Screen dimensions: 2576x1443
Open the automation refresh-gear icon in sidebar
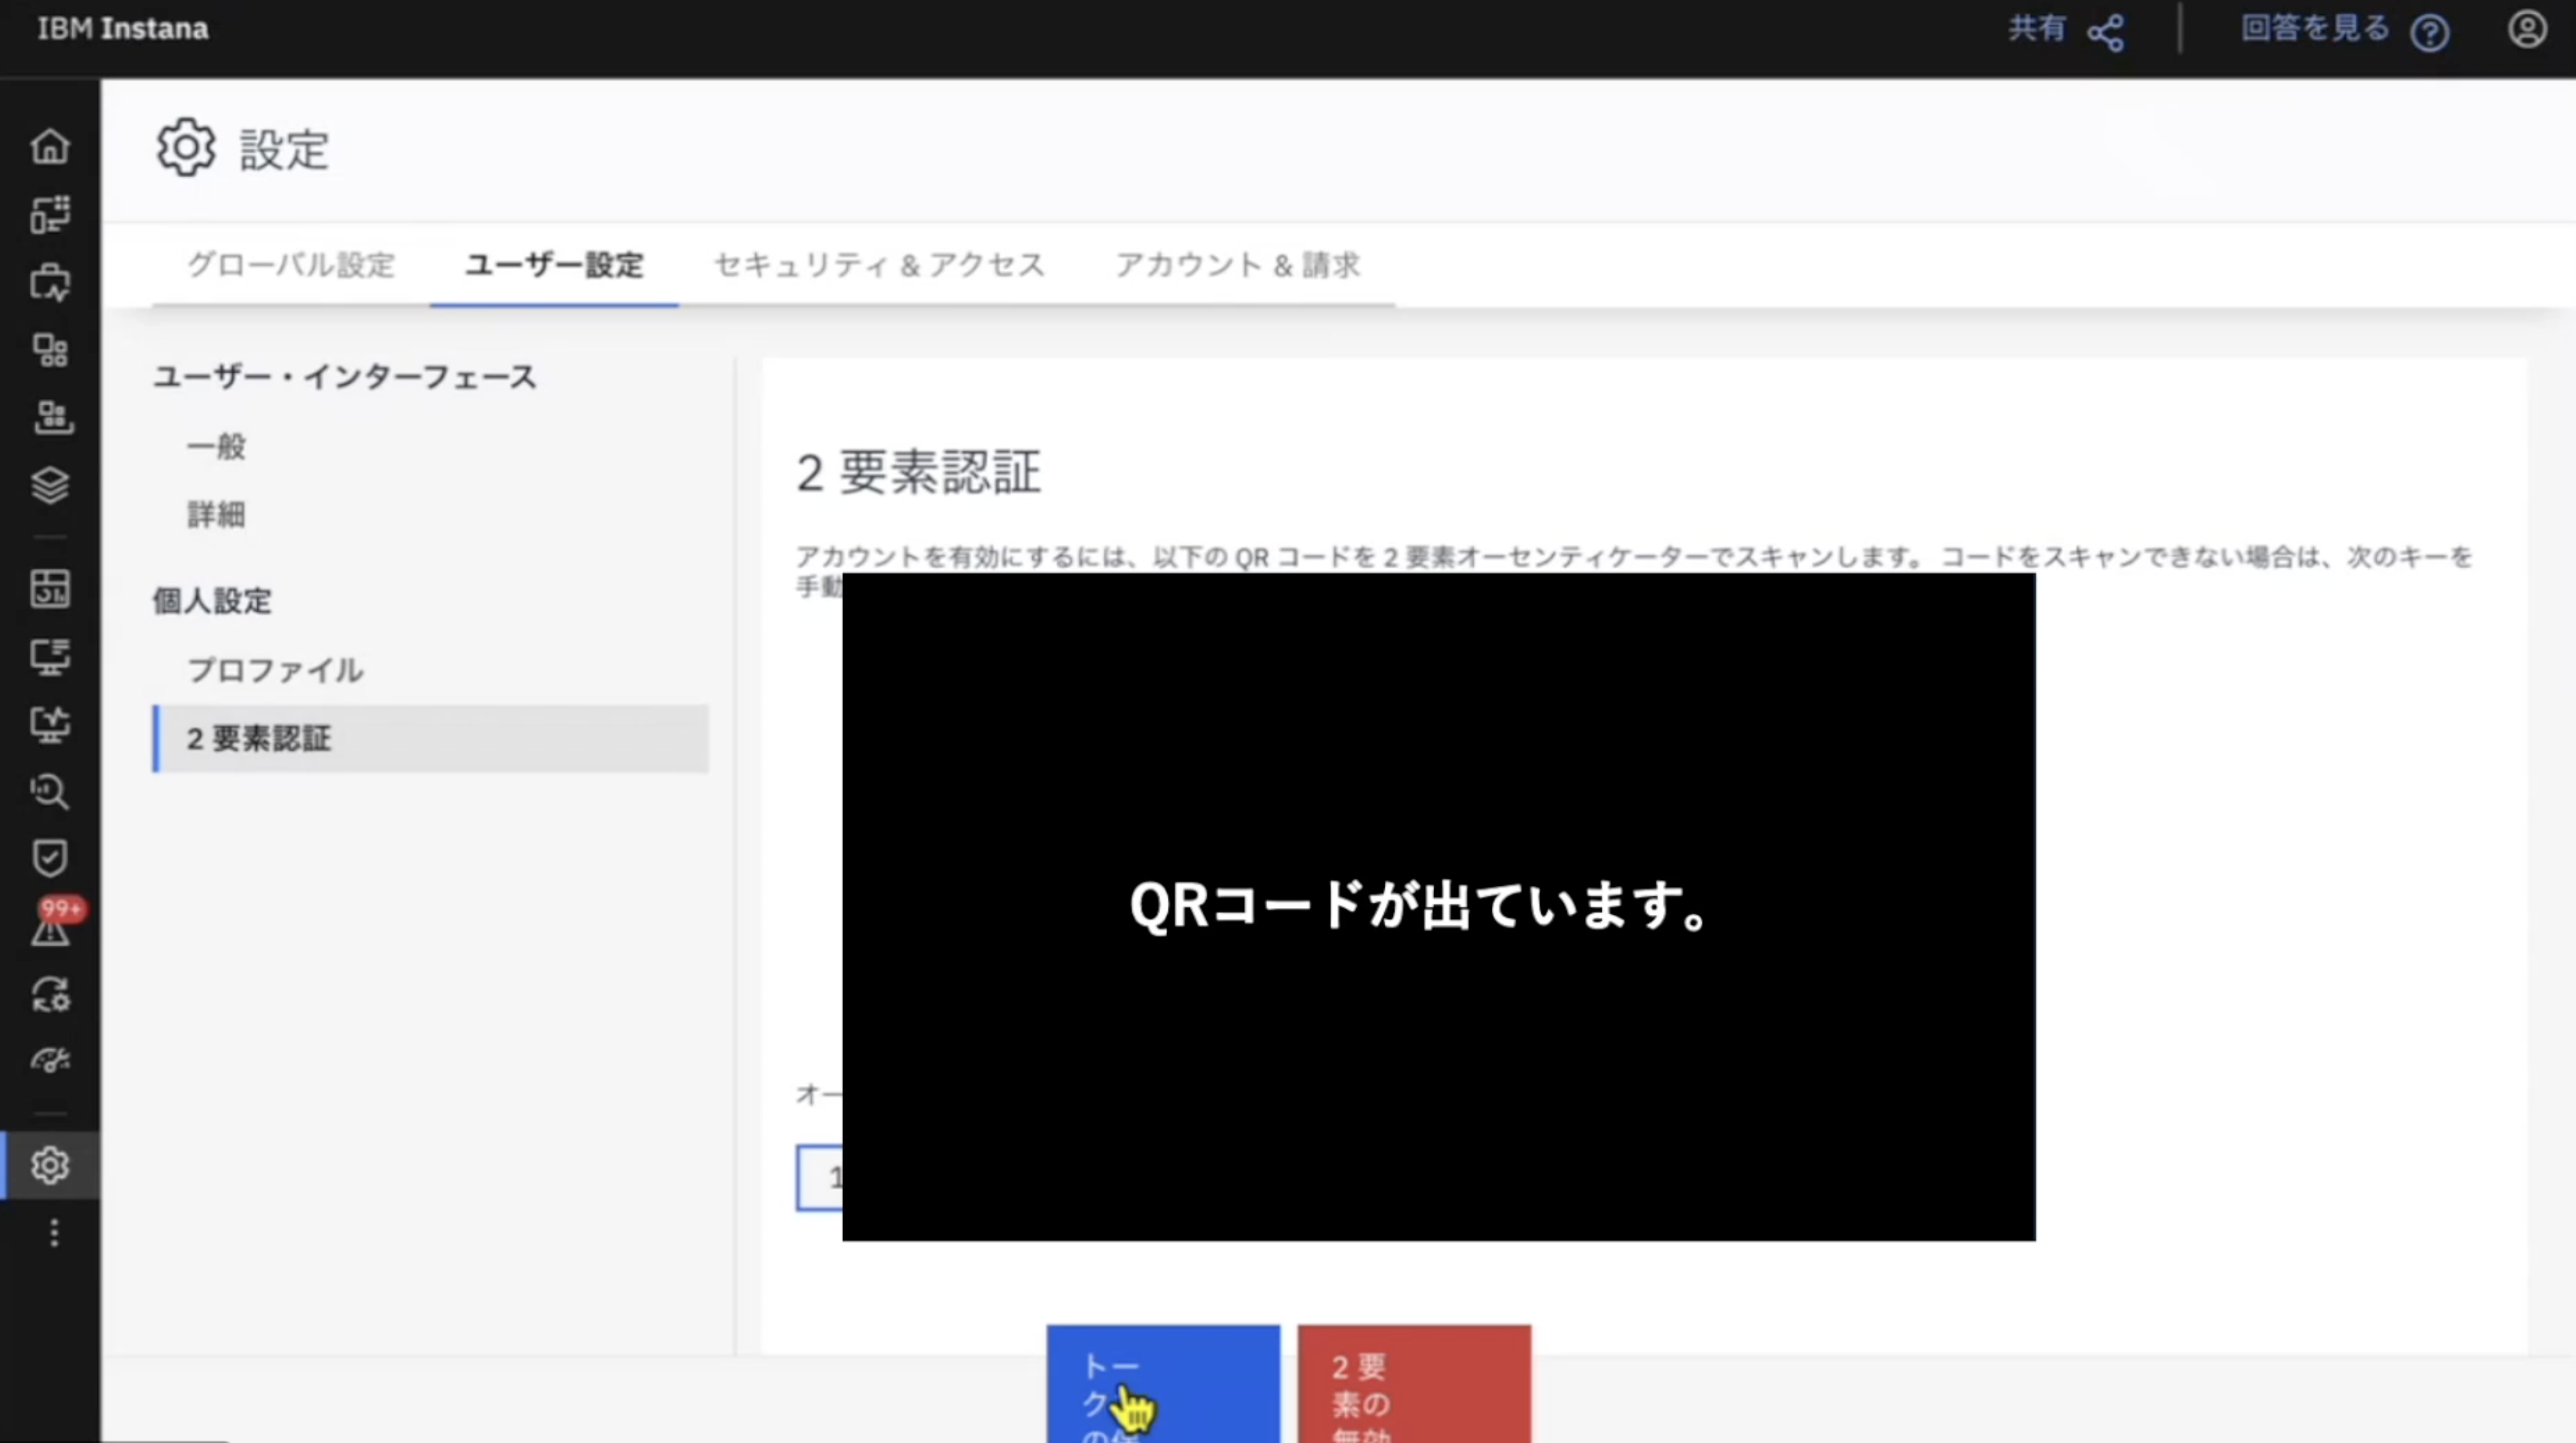(50, 995)
